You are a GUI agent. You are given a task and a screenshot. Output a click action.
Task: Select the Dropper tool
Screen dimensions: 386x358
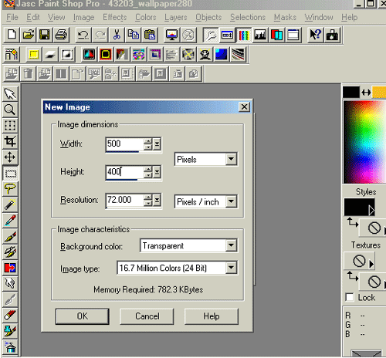click(x=10, y=221)
